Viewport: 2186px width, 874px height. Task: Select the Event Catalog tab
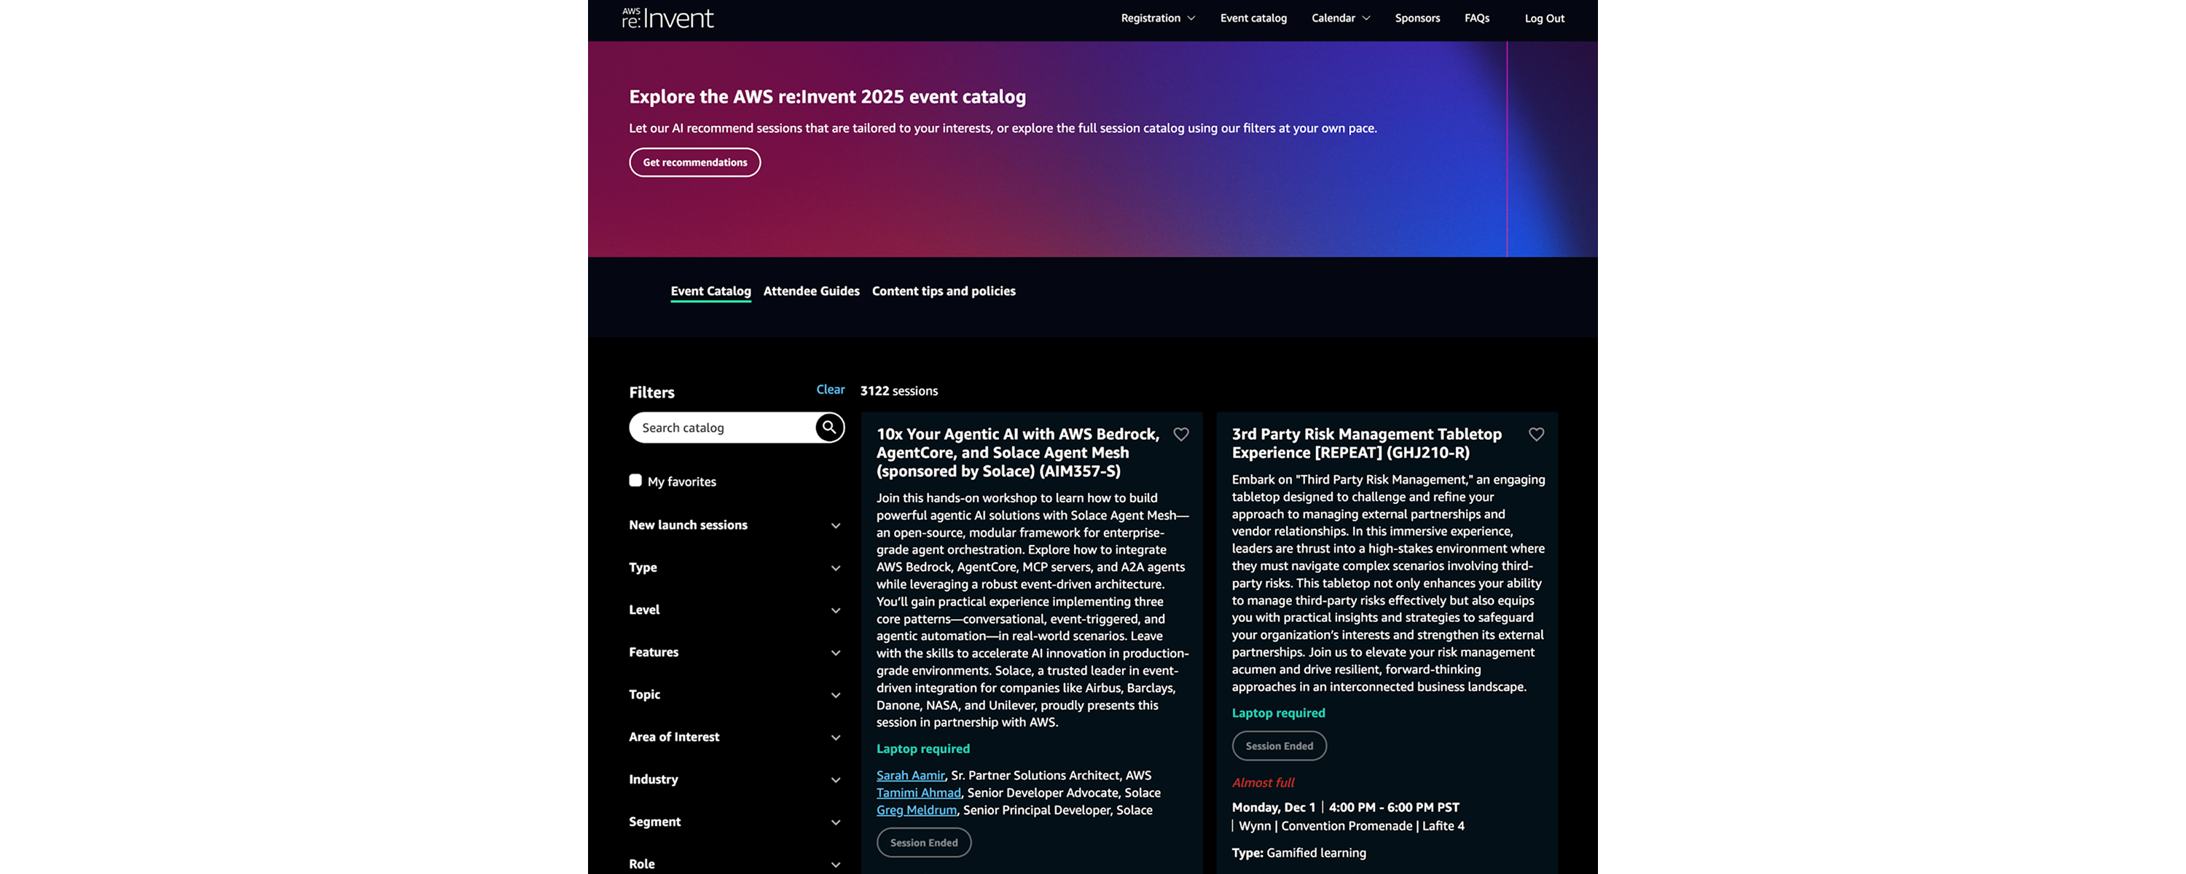click(x=710, y=291)
